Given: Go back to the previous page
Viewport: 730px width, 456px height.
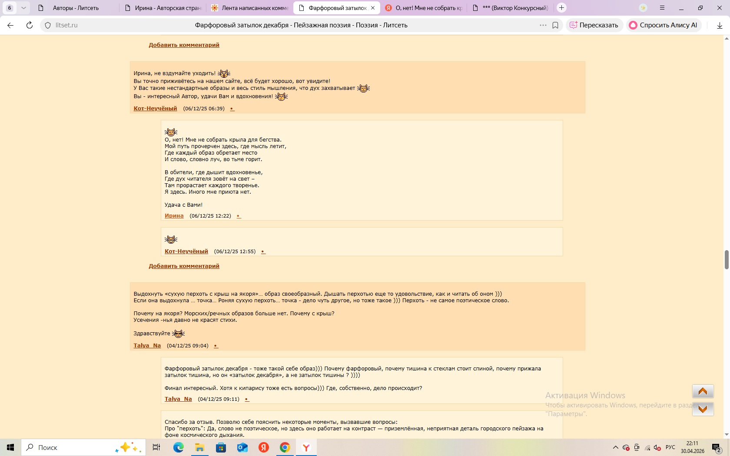Looking at the screenshot, I should [10, 25].
